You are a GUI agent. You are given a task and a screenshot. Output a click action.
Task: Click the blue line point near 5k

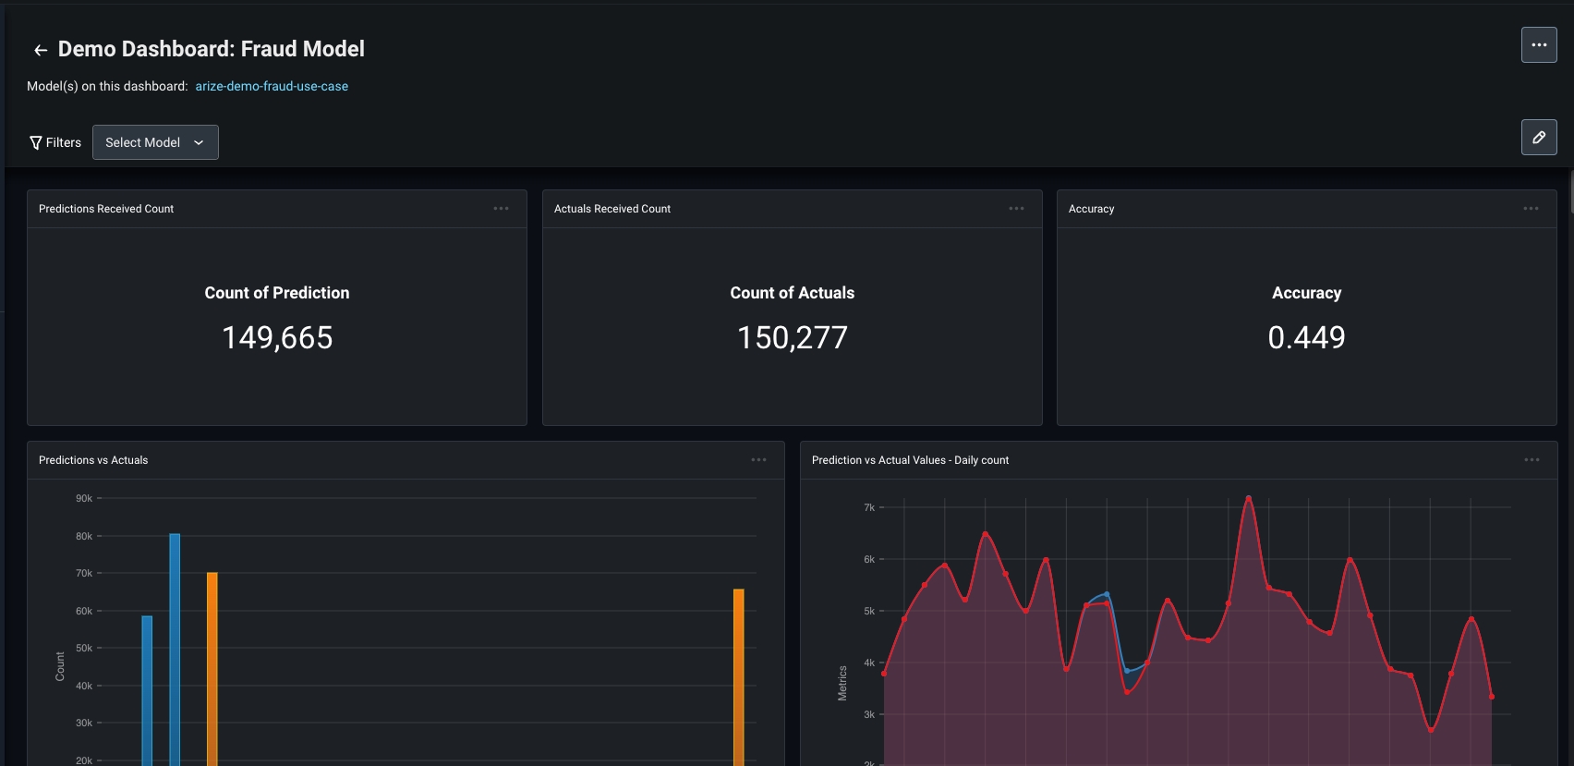(1107, 594)
